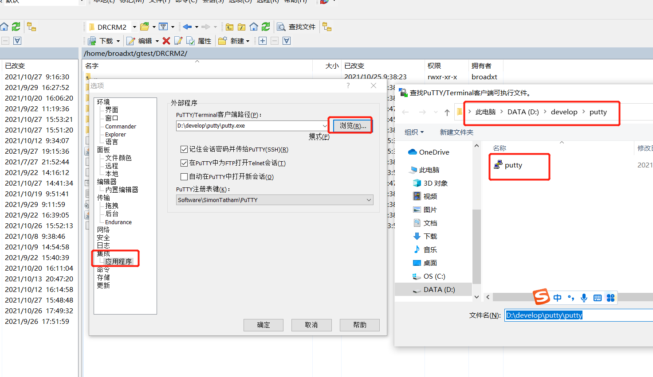This screenshot has width=653, height=377.
Task: Click the Sogou punctuation toggle icon
Action: 571,298
